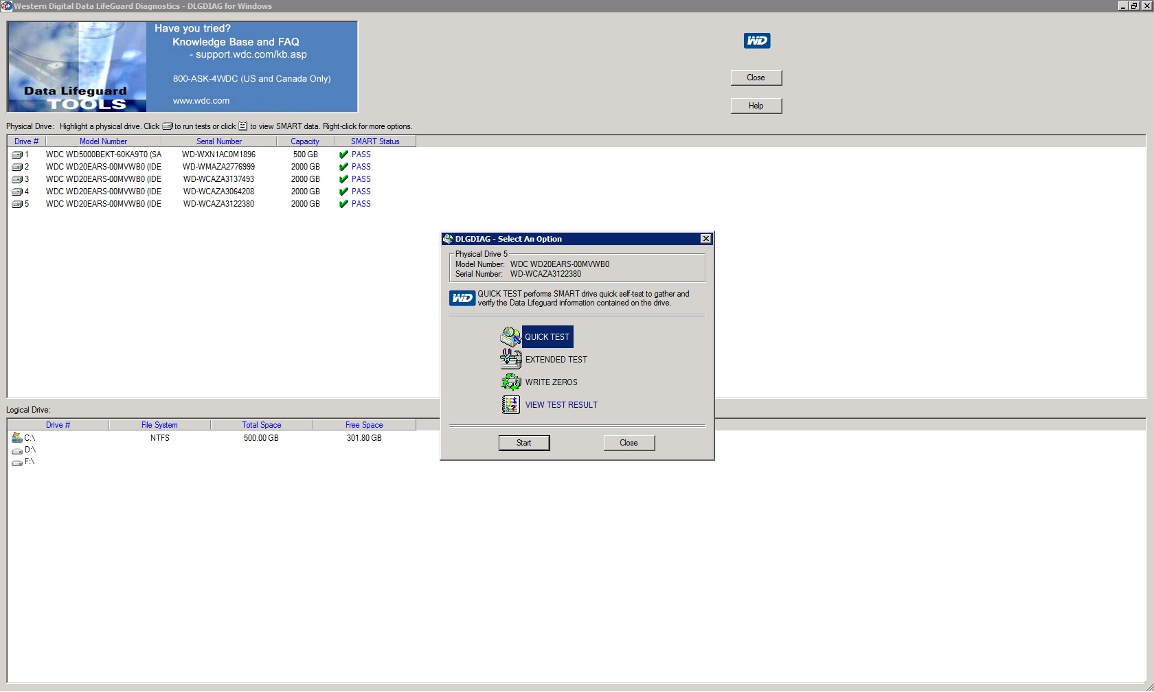Dismiss the dialog with the title bar X

tap(705, 239)
